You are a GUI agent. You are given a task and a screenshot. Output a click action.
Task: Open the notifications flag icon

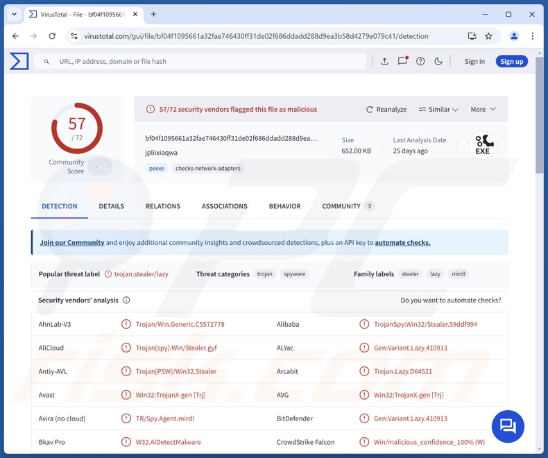(402, 61)
